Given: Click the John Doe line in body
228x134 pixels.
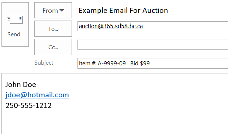Looking at the screenshot, I should pos(21,84).
